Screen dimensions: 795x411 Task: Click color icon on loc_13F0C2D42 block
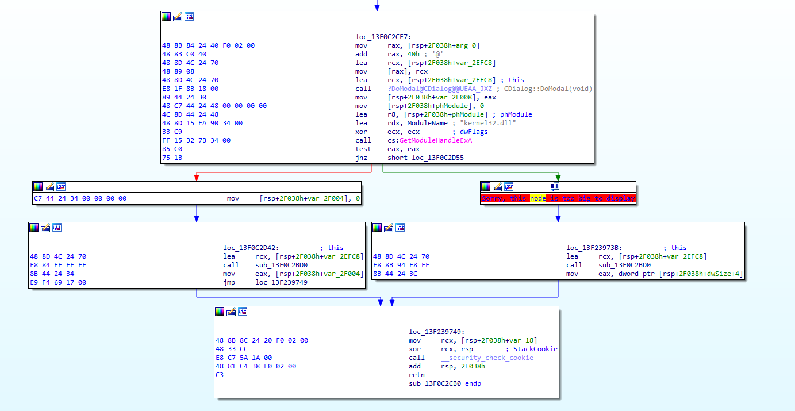click(34, 228)
